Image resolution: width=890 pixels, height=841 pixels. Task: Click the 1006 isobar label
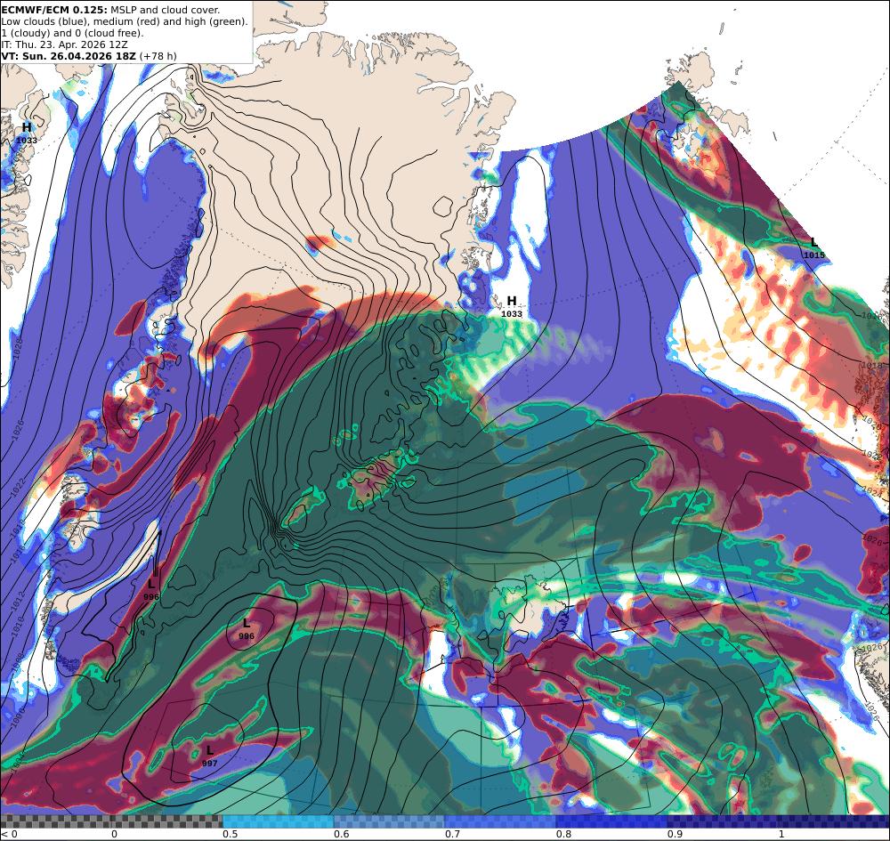19,718
